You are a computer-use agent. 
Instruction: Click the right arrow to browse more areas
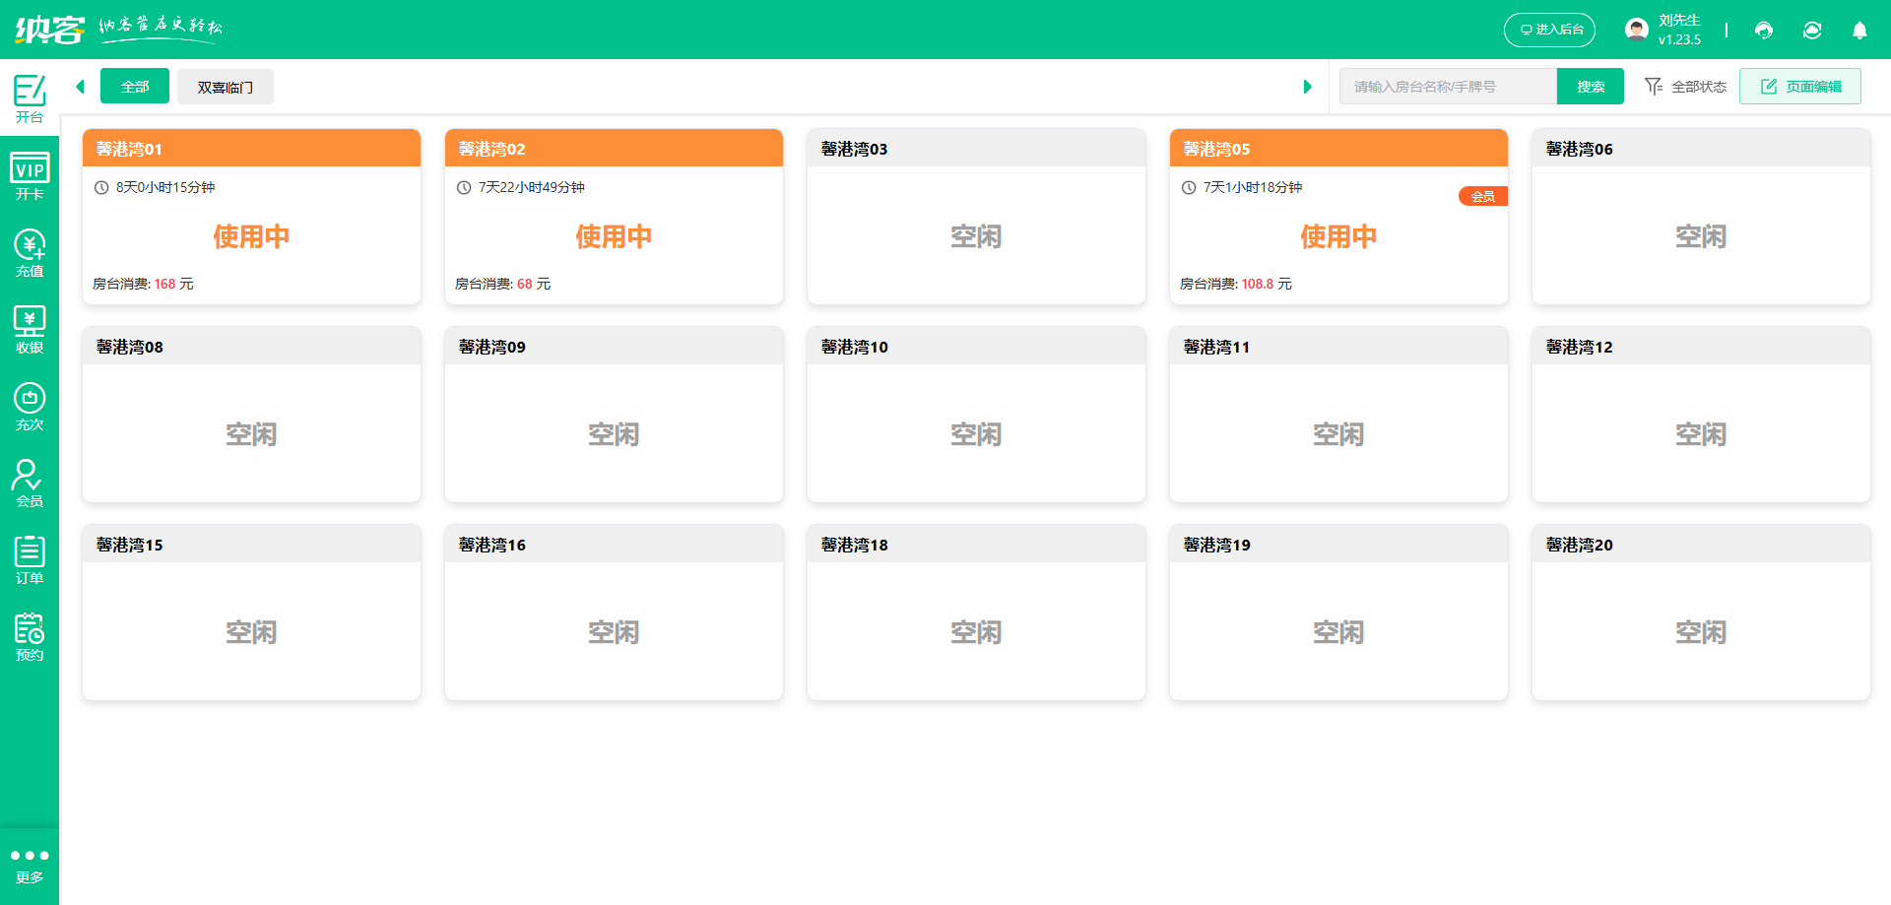pos(1308,87)
